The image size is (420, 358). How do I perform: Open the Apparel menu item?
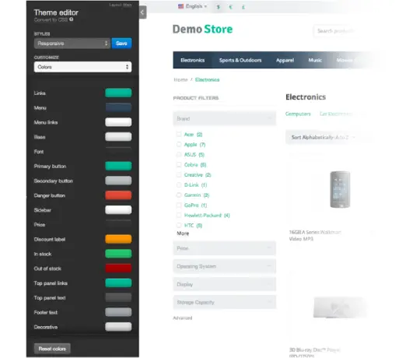point(285,60)
